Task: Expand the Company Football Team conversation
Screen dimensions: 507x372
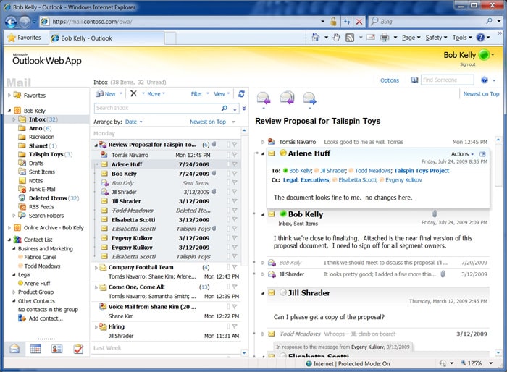Action: [x=96, y=267]
